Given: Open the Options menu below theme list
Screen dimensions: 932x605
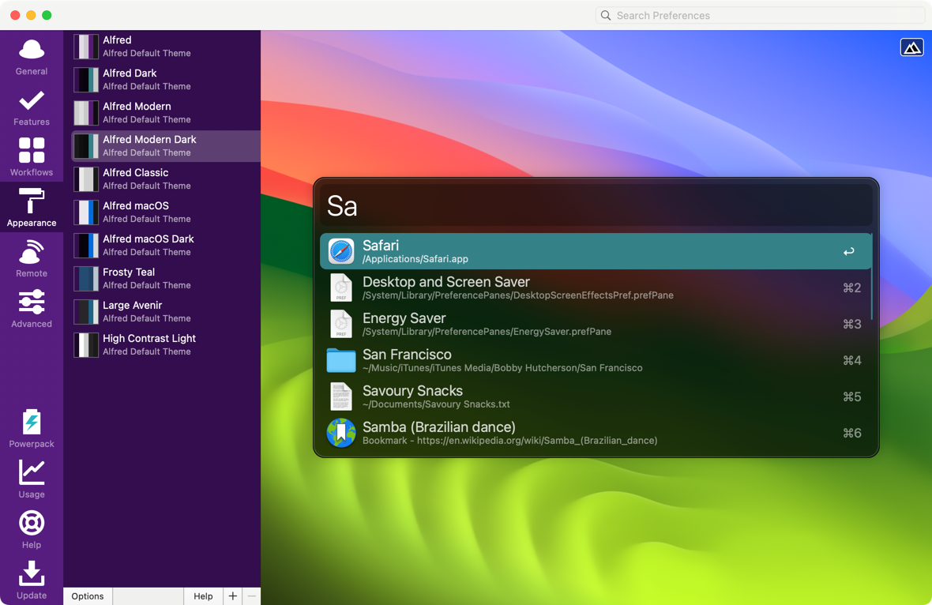Looking at the screenshot, I should pyautogui.click(x=88, y=596).
